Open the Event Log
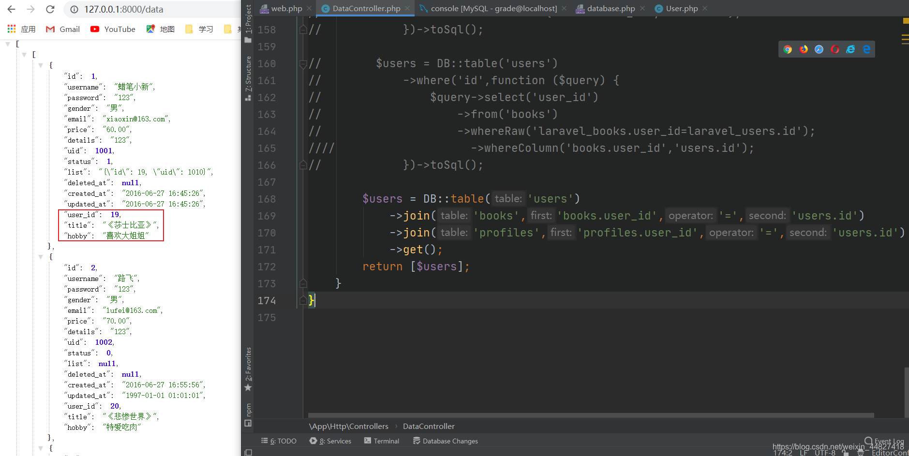Viewport: 909px width, 456px height. pyautogui.click(x=884, y=441)
